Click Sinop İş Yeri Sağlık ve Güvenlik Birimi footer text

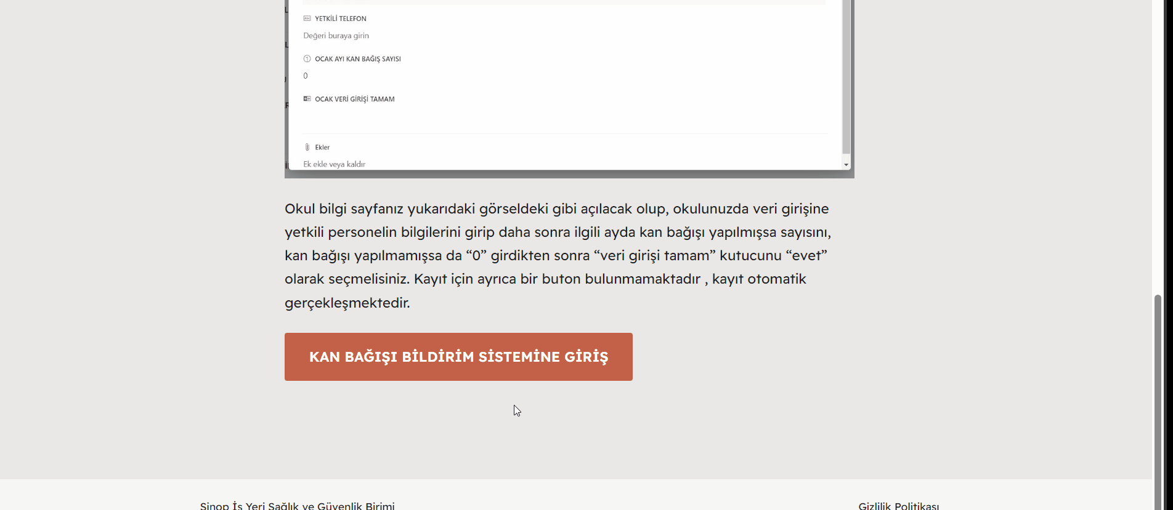coord(297,506)
